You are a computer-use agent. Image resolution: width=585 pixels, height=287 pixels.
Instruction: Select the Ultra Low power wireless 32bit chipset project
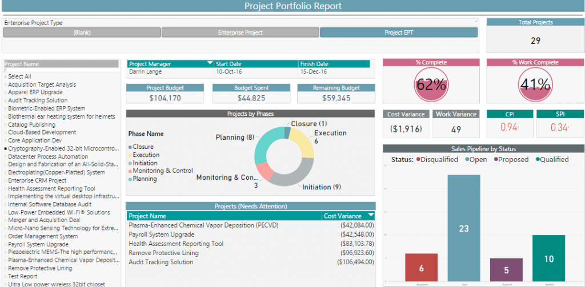[57, 284]
